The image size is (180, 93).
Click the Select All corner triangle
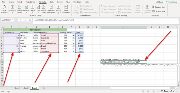click(2, 27)
